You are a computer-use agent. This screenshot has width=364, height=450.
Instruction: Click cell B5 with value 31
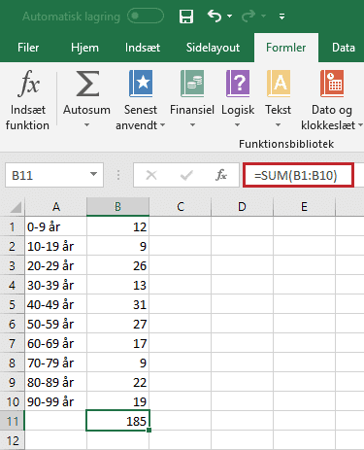tap(117, 304)
